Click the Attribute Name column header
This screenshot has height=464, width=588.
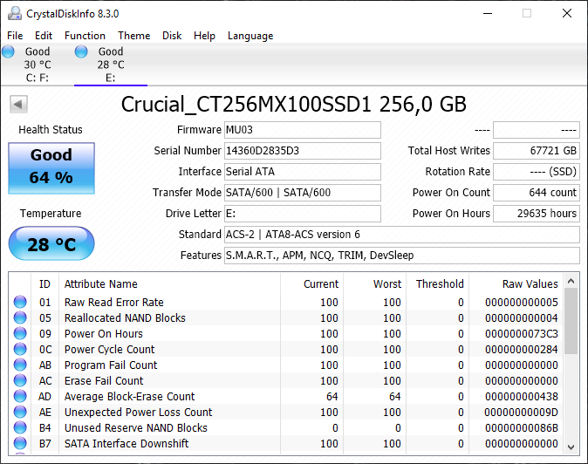tap(169, 284)
